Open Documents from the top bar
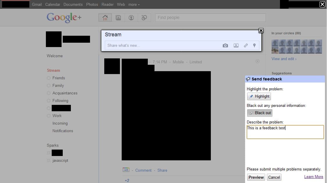This screenshot has height=183, width=327. (x=73, y=4)
